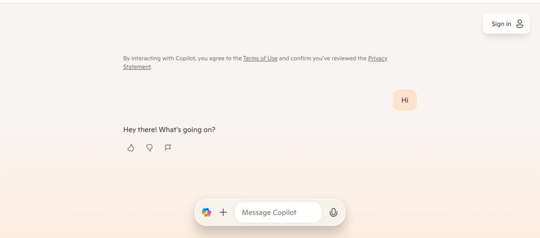Screen dimensions: 540x238
Task: Click the "Hey there! What's going on?" reply
Action: 169,130
